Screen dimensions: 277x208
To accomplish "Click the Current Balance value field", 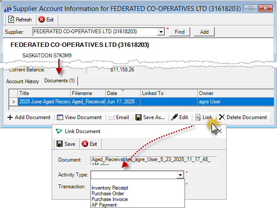I will pyautogui.click(x=111, y=70).
